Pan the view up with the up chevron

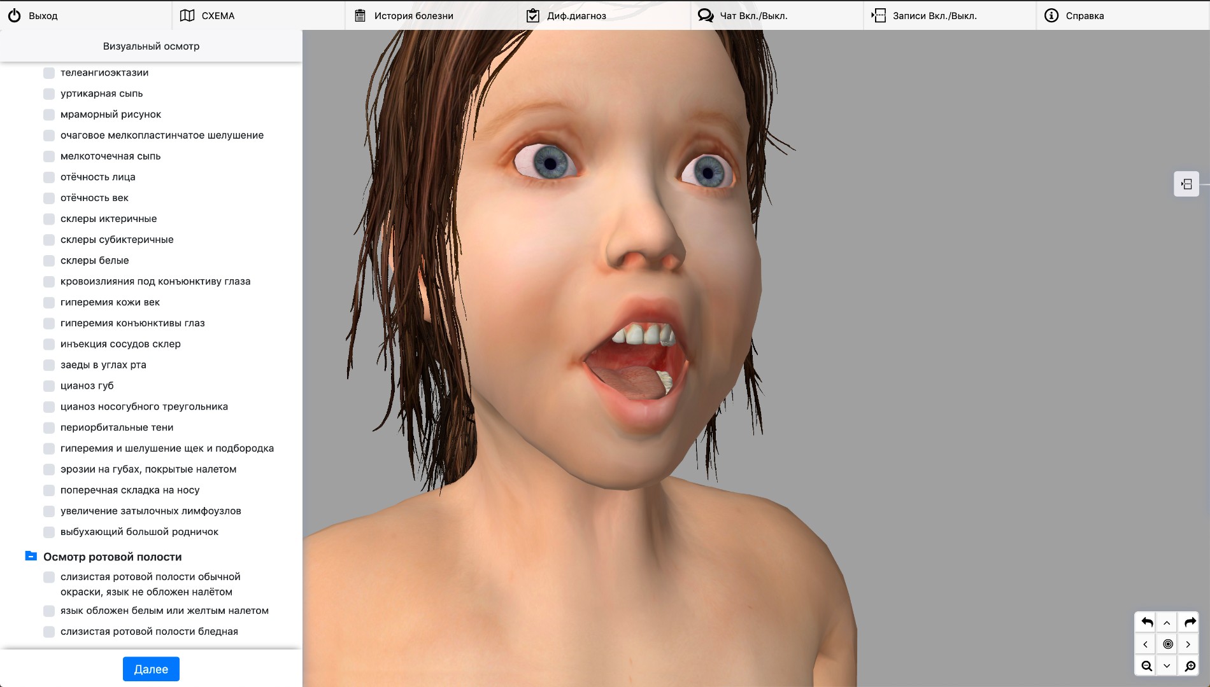click(1167, 623)
